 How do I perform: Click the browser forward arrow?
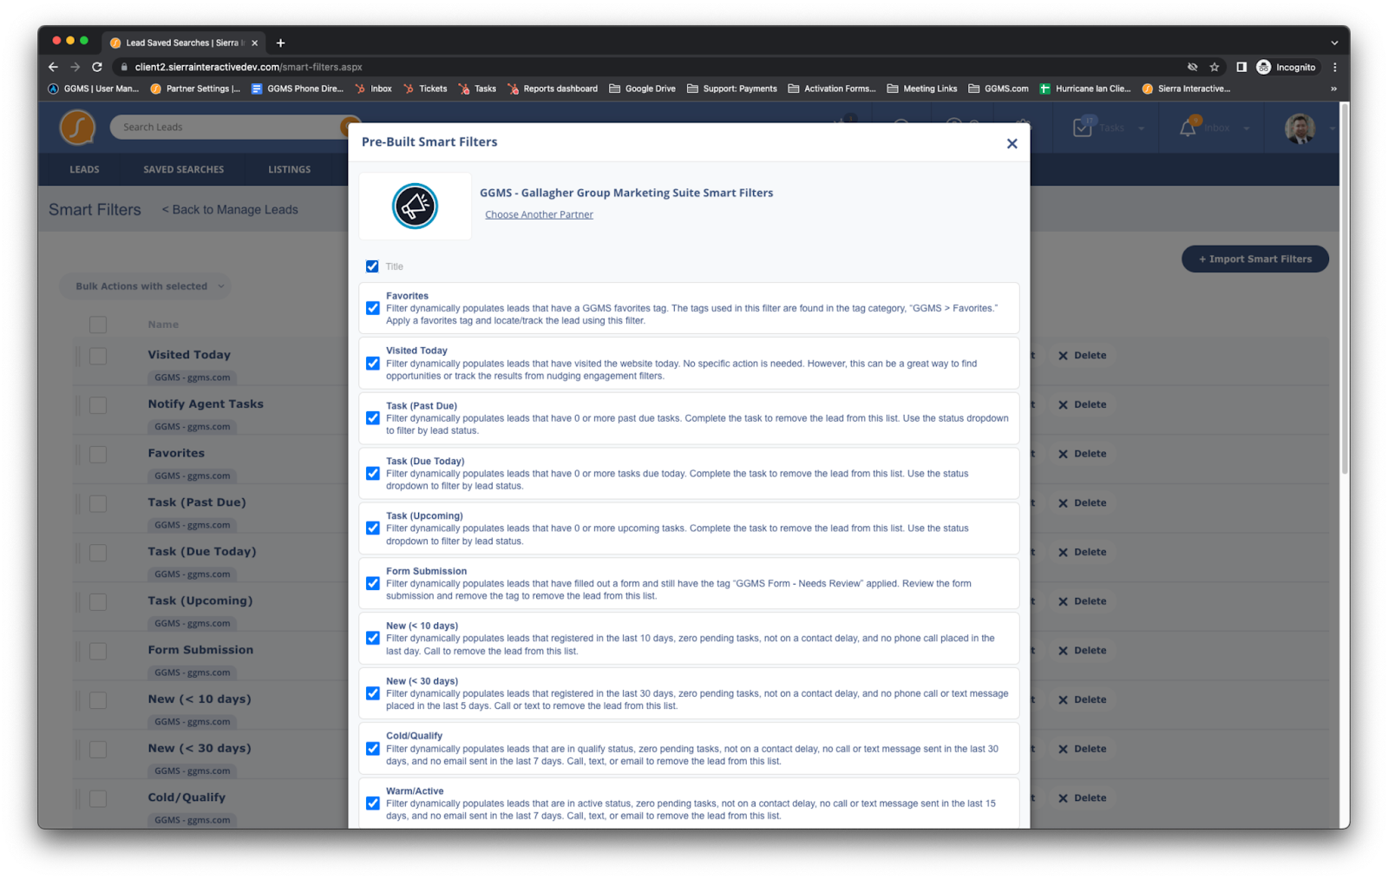[75, 67]
